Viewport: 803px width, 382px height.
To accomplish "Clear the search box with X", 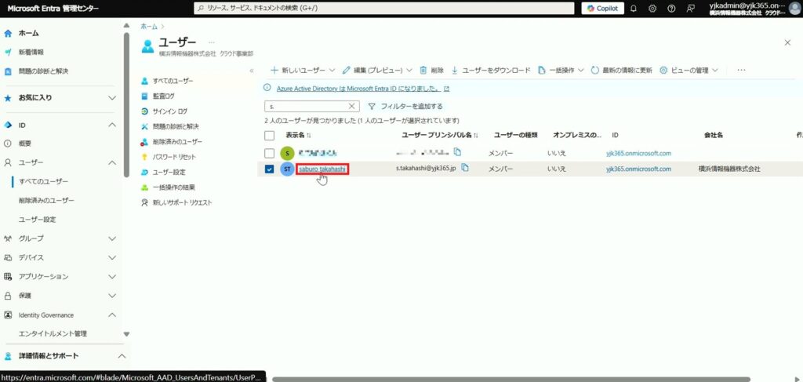I will pos(352,106).
